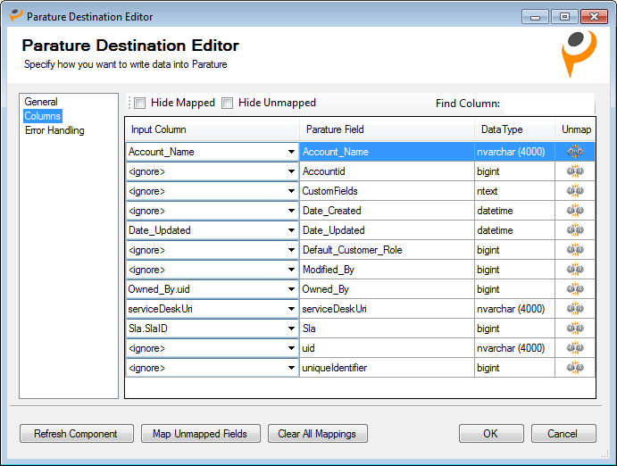Open input column dropdown for Account_Name
Screen dimensions: 617x466
pyautogui.click(x=291, y=152)
